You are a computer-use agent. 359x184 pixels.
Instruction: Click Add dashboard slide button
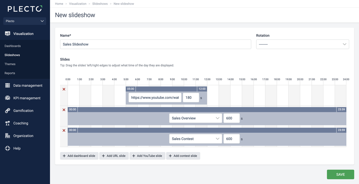[x=79, y=156]
